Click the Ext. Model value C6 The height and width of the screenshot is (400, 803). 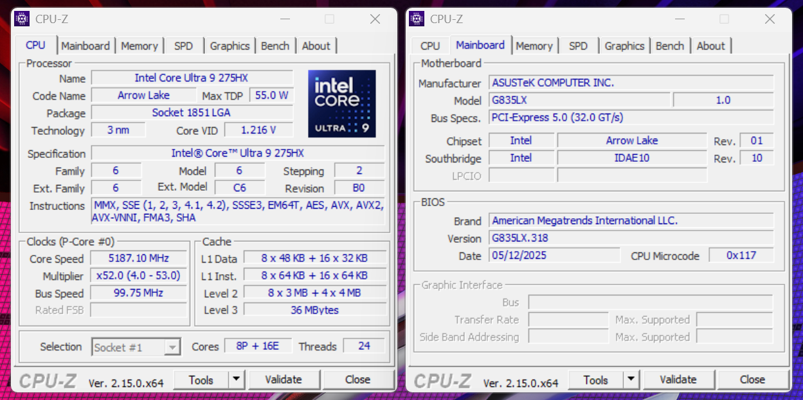[x=239, y=187]
